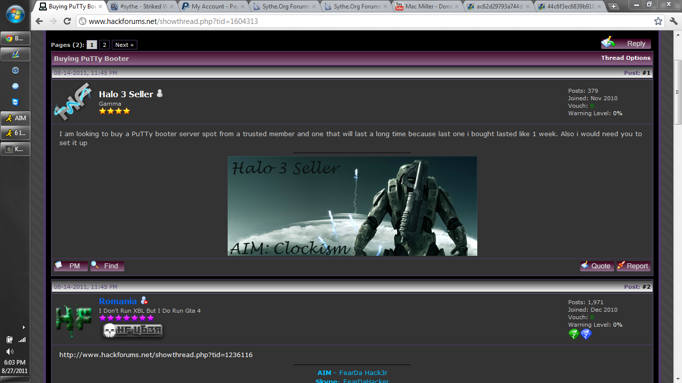The height and width of the screenshot is (383, 682).
Task: Click the 'FearDa Hack3r' AIM link
Action: pos(363,373)
